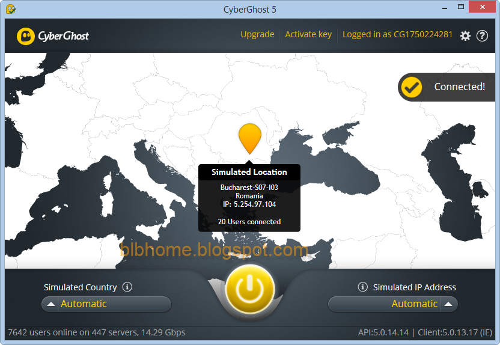500x345 pixels.
Task: Click the CyberGhost logo icon
Action: tap(25, 36)
